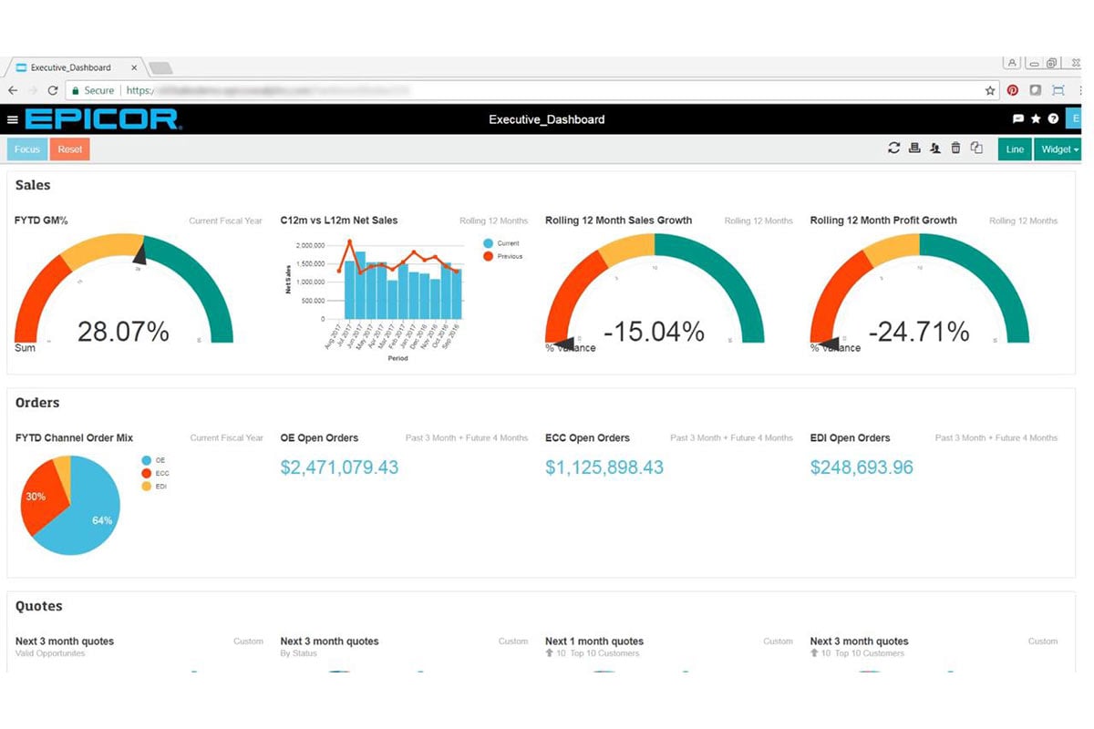Open the chat messages icon in header
This screenshot has width=1094, height=729.
coord(1018,119)
